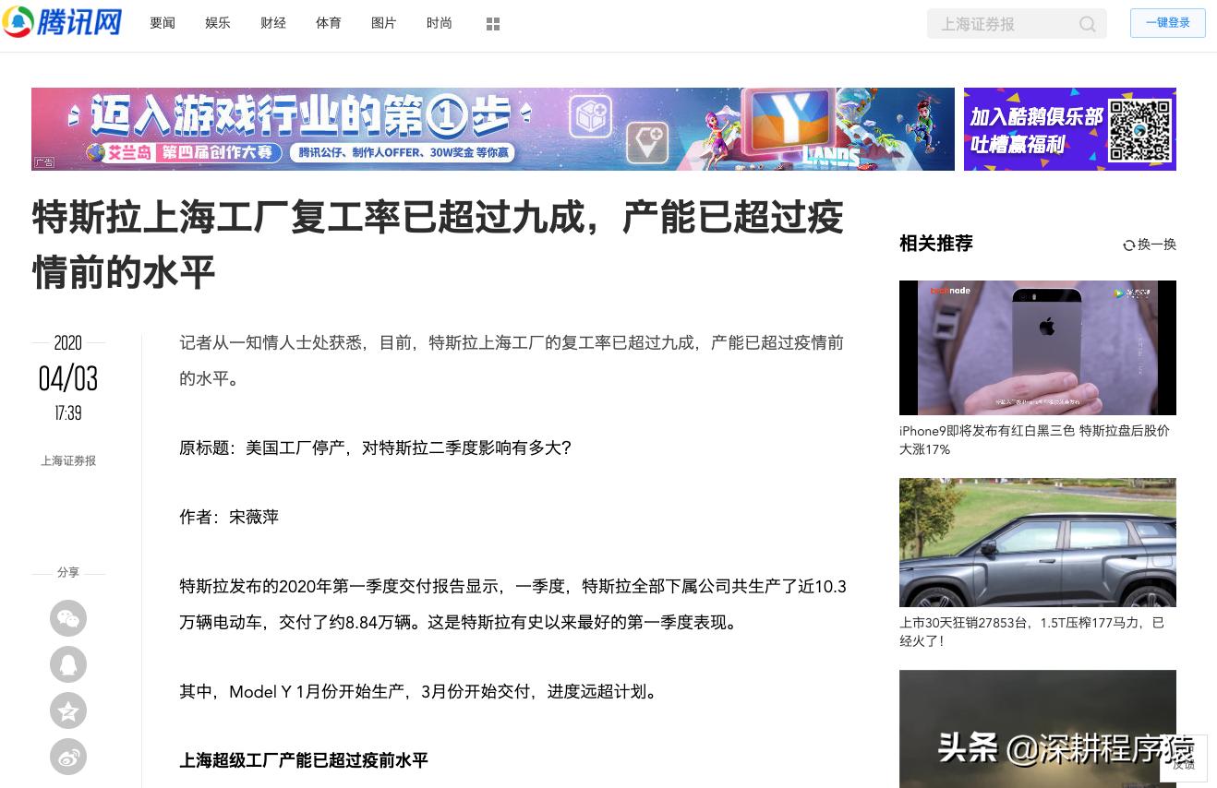This screenshot has width=1217, height=788.
Task: Click the search magnifier icon
Action: pos(1087,24)
